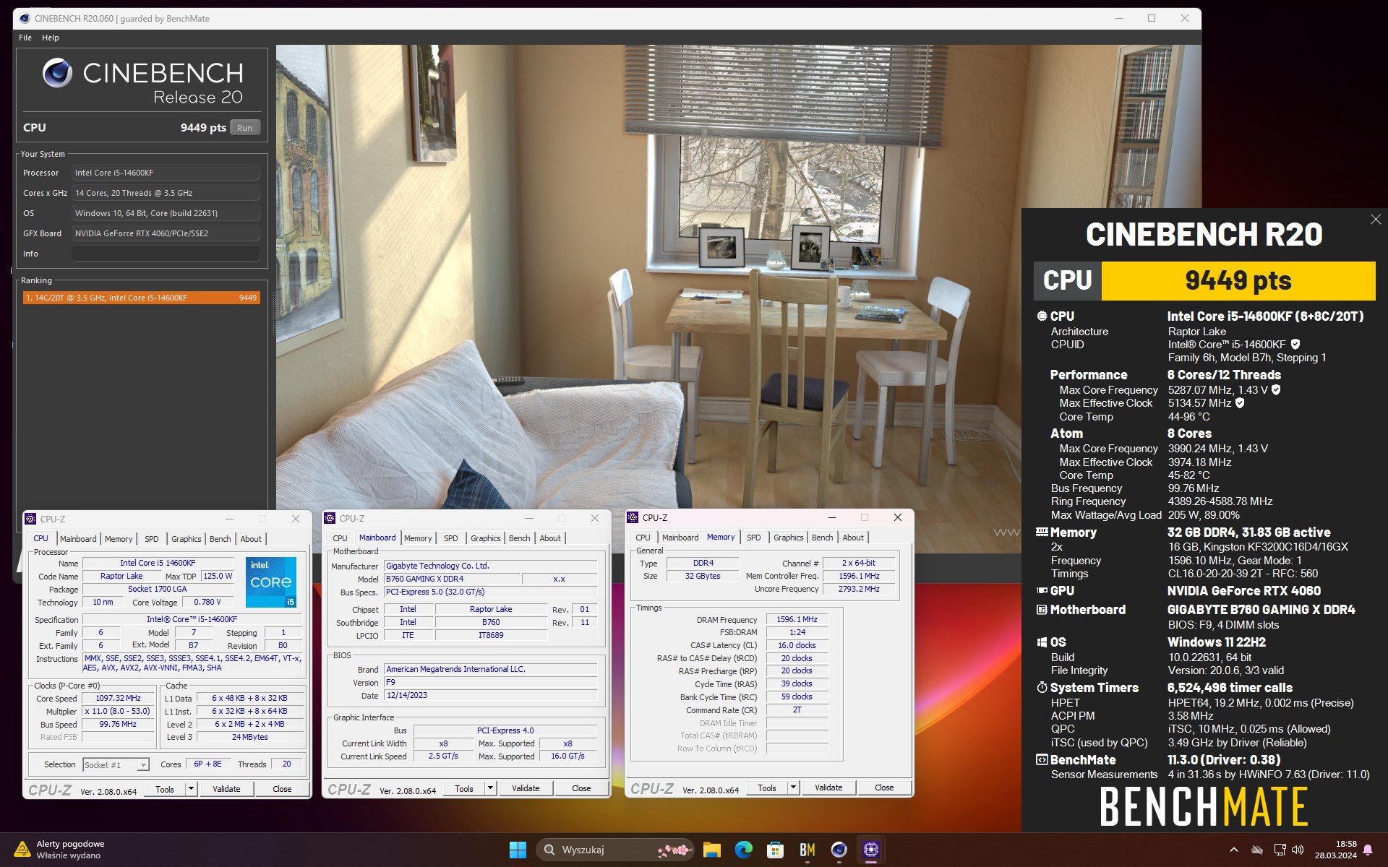Switch to Cinebench via taskbar icon
Image resolution: width=1388 pixels, height=867 pixels.
(x=839, y=850)
